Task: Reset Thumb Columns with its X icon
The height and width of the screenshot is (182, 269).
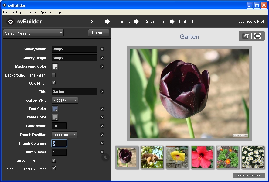Action: [102, 143]
